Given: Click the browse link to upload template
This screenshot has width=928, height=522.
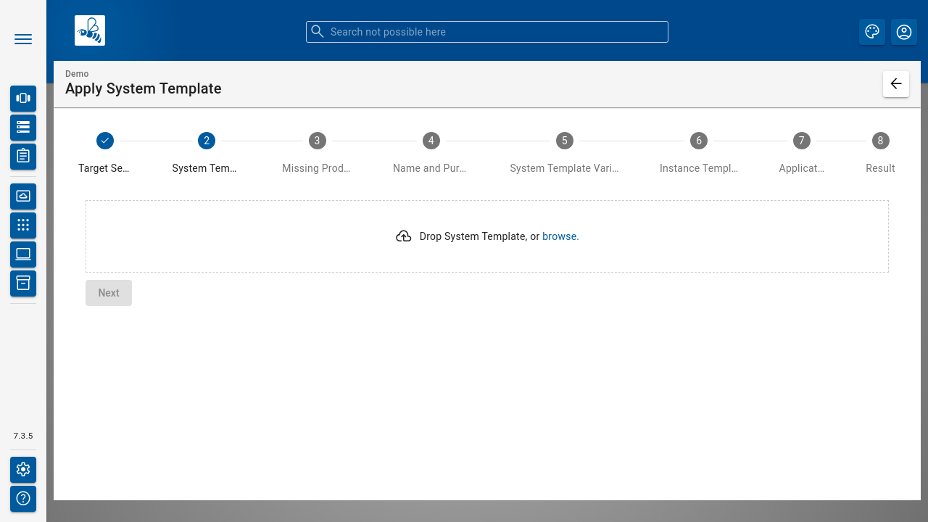Looking at the screenshot, I should click(x=560, y=236).
